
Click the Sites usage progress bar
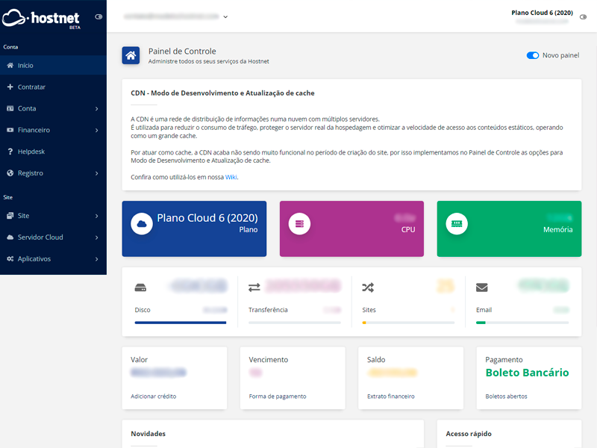tap(408, 323)
